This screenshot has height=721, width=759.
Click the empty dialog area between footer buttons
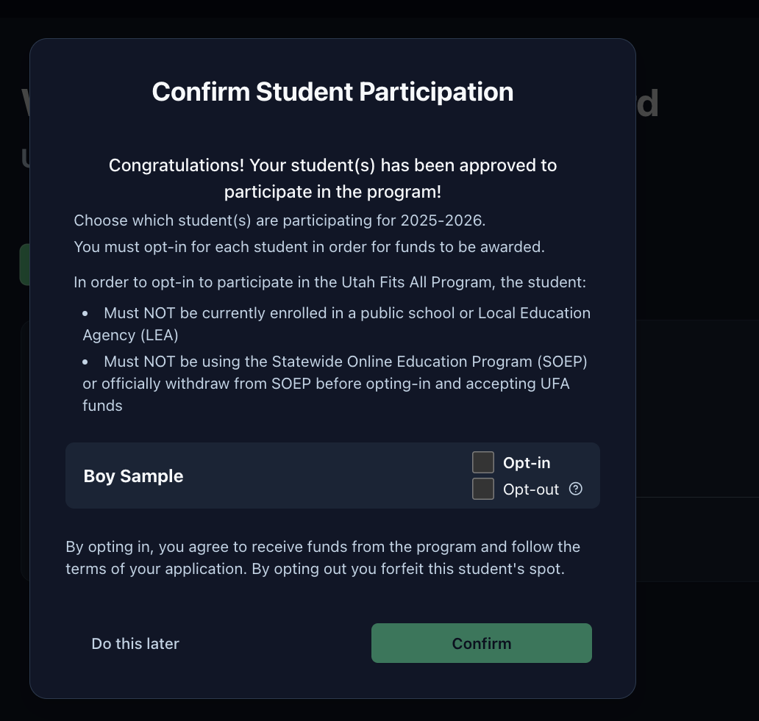276,644
